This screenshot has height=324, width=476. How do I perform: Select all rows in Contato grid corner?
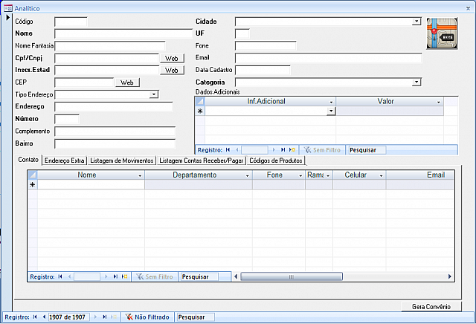33,175
